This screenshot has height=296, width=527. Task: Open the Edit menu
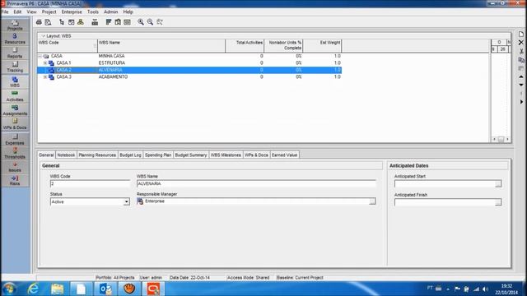tap(17, 12)
